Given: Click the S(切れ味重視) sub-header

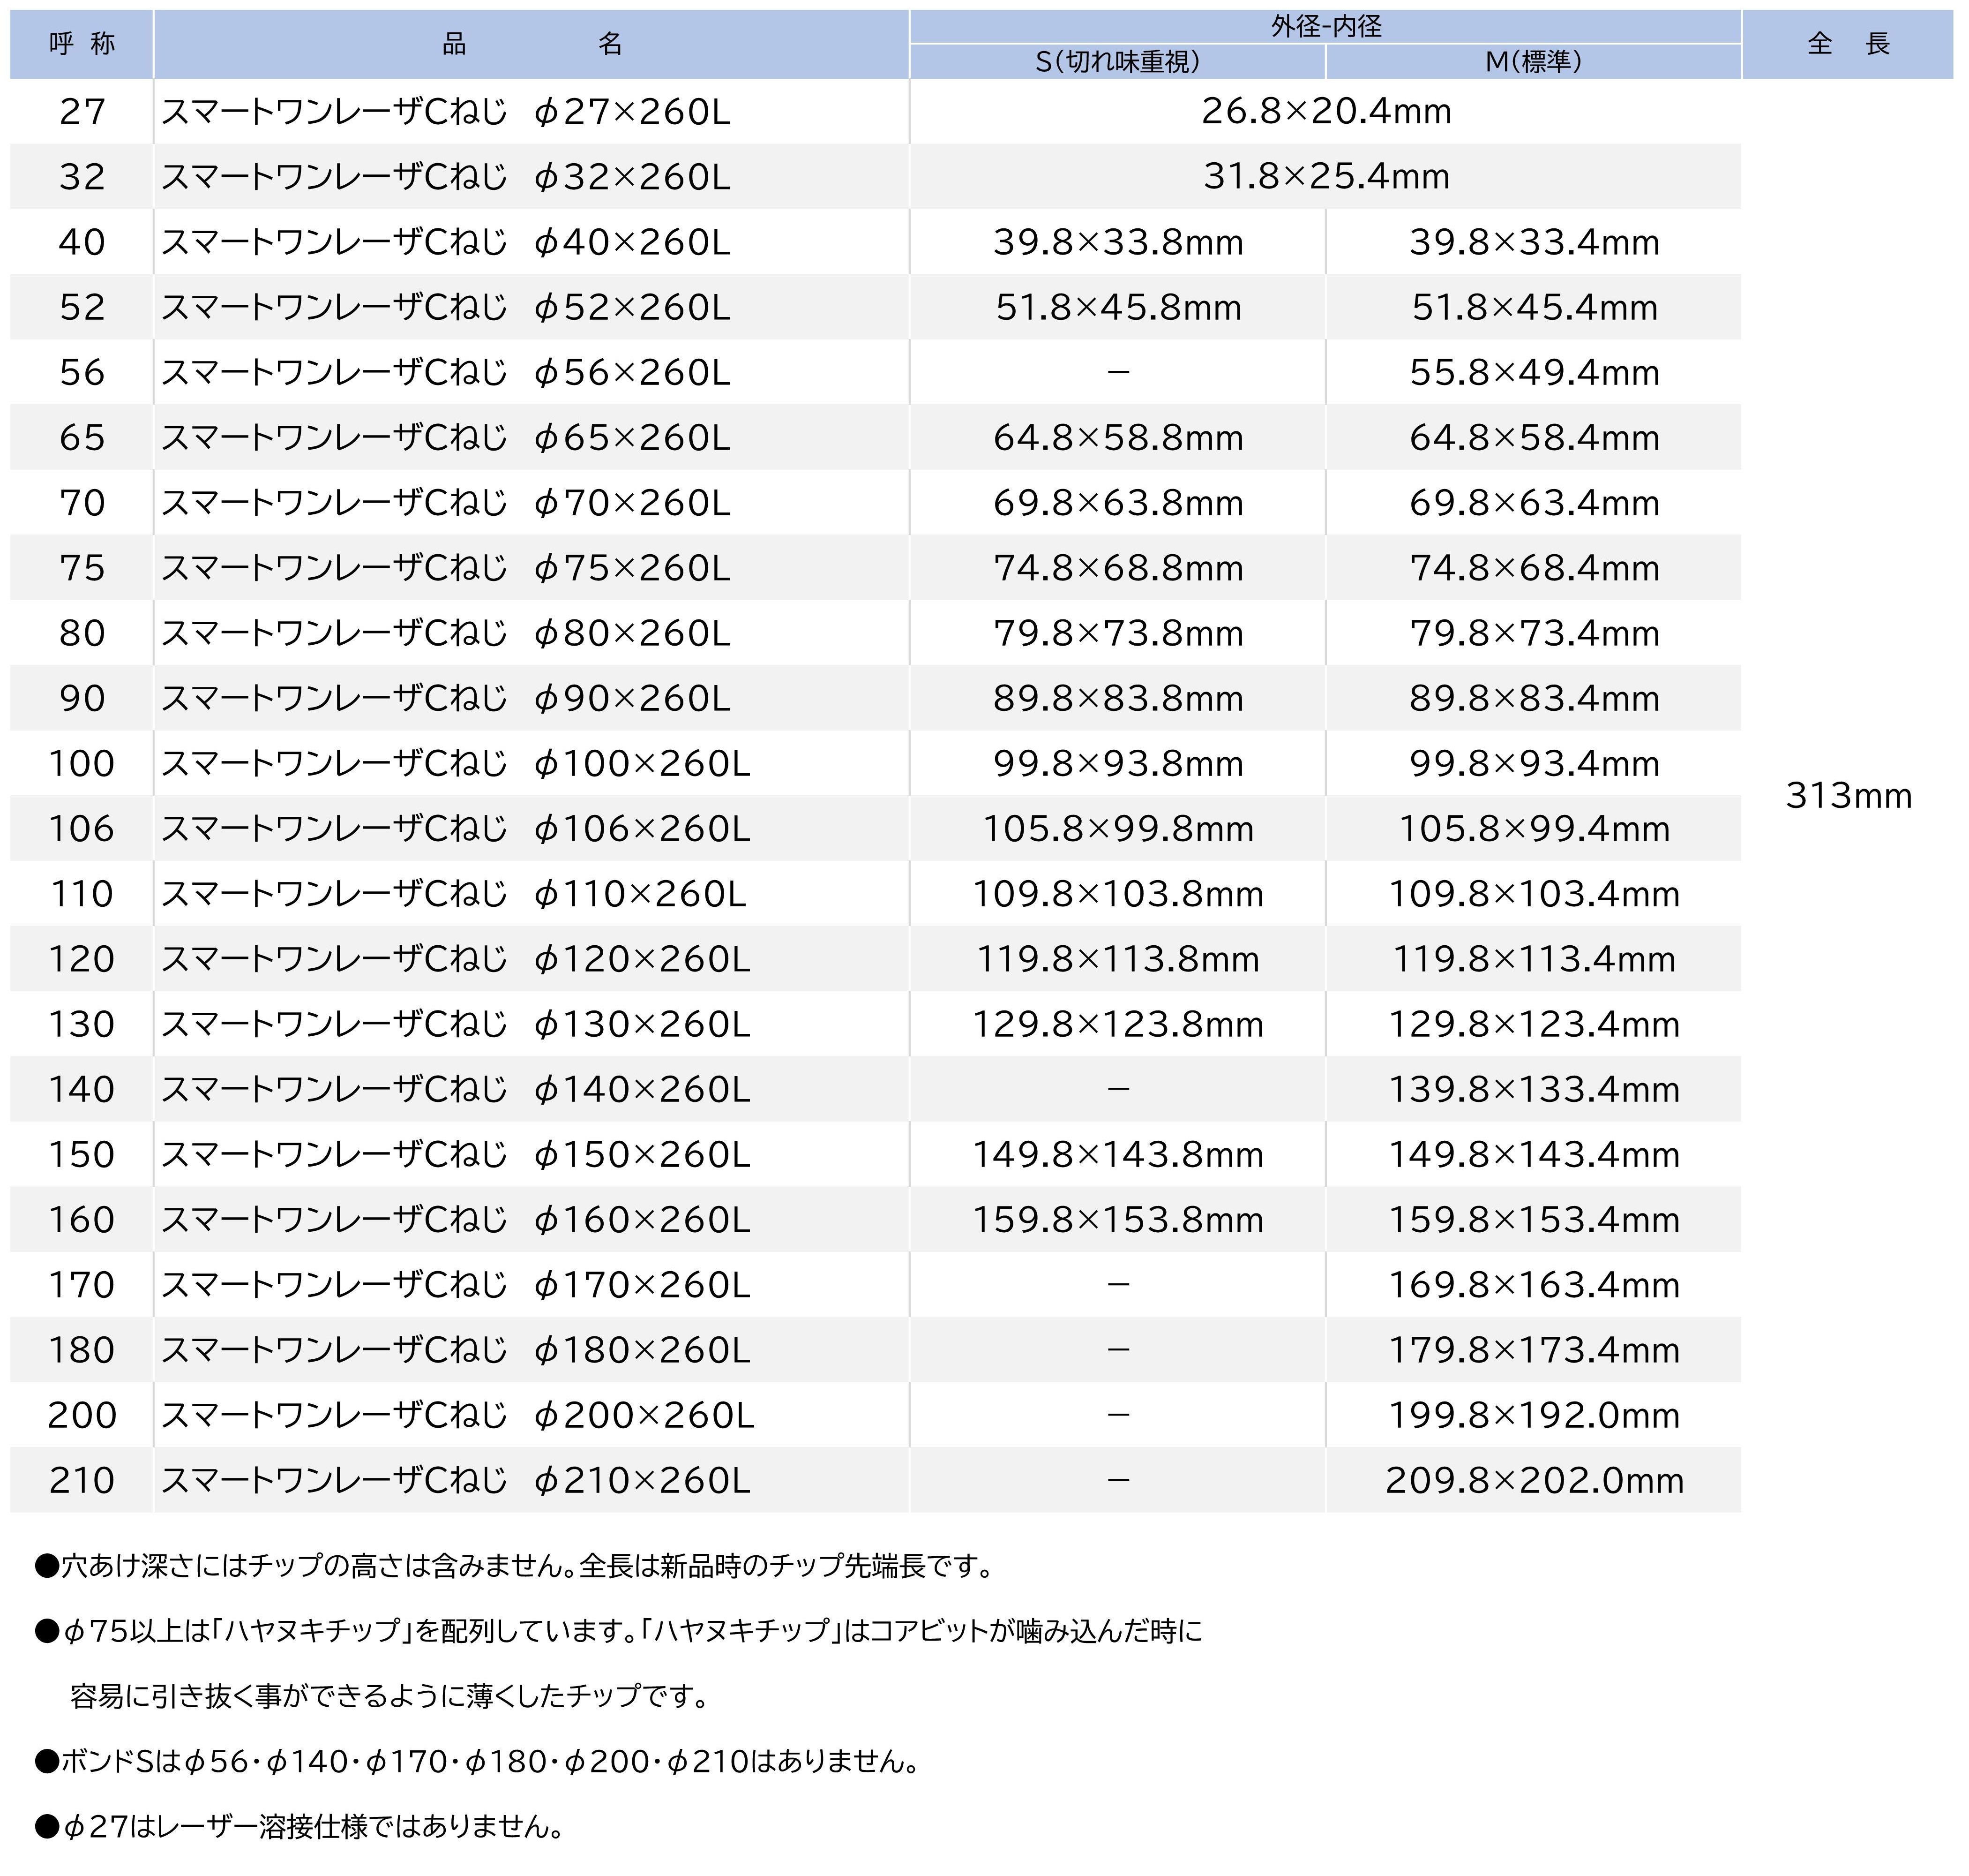Looking at the screenshot, I should click(1117, 62).
